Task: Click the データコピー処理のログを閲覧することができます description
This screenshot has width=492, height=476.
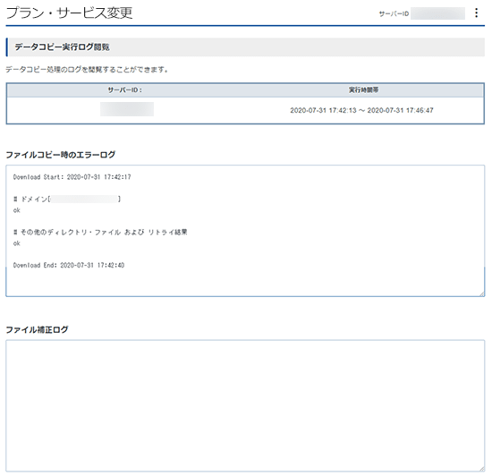Action: (x=87, y=70)
